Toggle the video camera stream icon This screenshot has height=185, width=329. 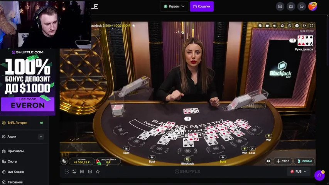pos(267,25)
